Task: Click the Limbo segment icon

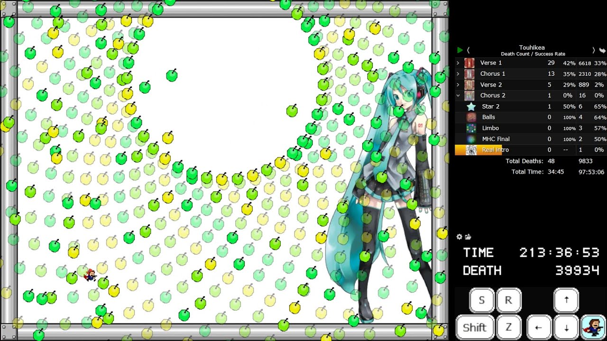Action: point(471,128)
